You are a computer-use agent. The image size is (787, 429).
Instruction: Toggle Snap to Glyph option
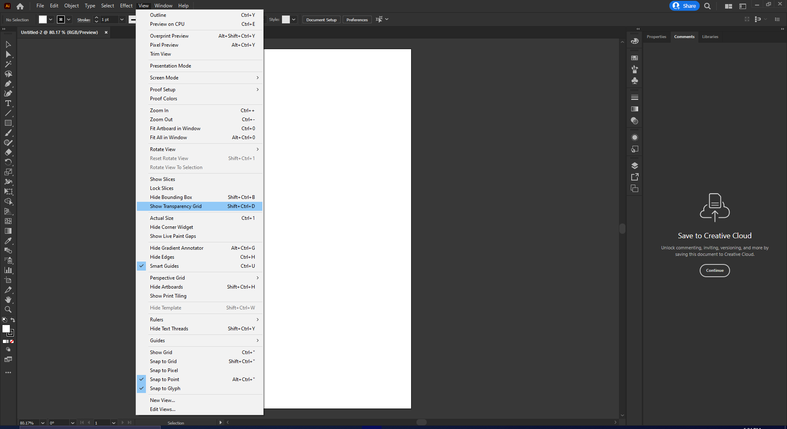(x=200, y=388)
